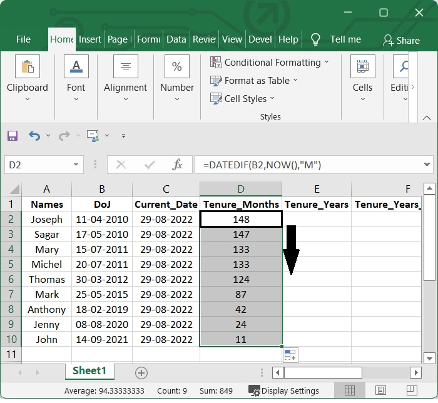Viewport: 438px width, 403px height.
Task: Open the Insert ribbon tab
Action: click(90, 39)
